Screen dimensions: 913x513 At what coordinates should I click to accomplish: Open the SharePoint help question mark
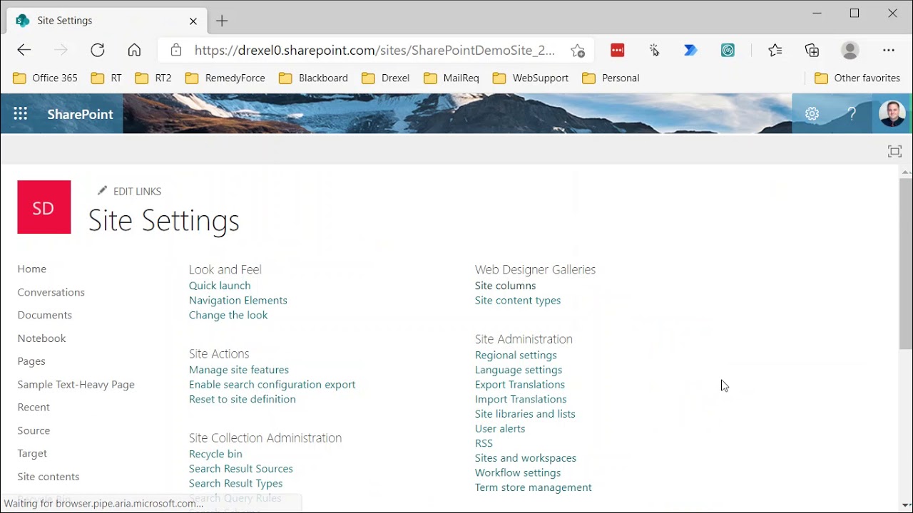click(852, 114)
